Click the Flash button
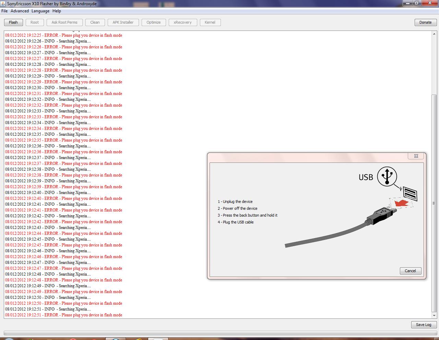The image size is (439, 340). coord(13,22)
